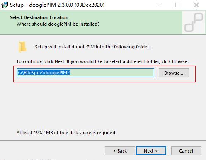Image resolution: width=206 pixels, height=160 pixels.
Task: Go back with the < Back button
Action: tap(120, 151)
